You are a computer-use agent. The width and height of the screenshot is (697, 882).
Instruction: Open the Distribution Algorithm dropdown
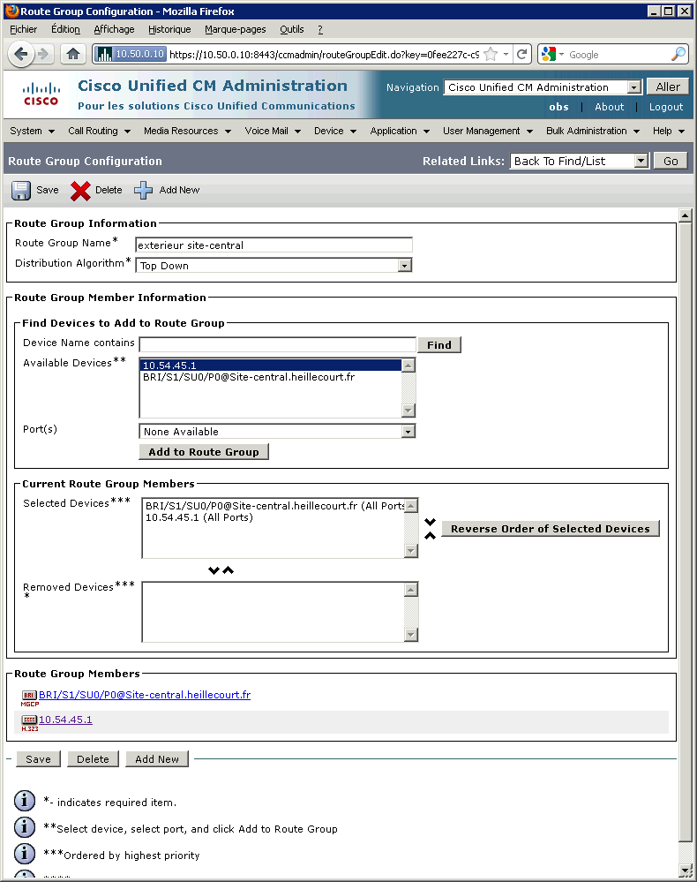274,266
